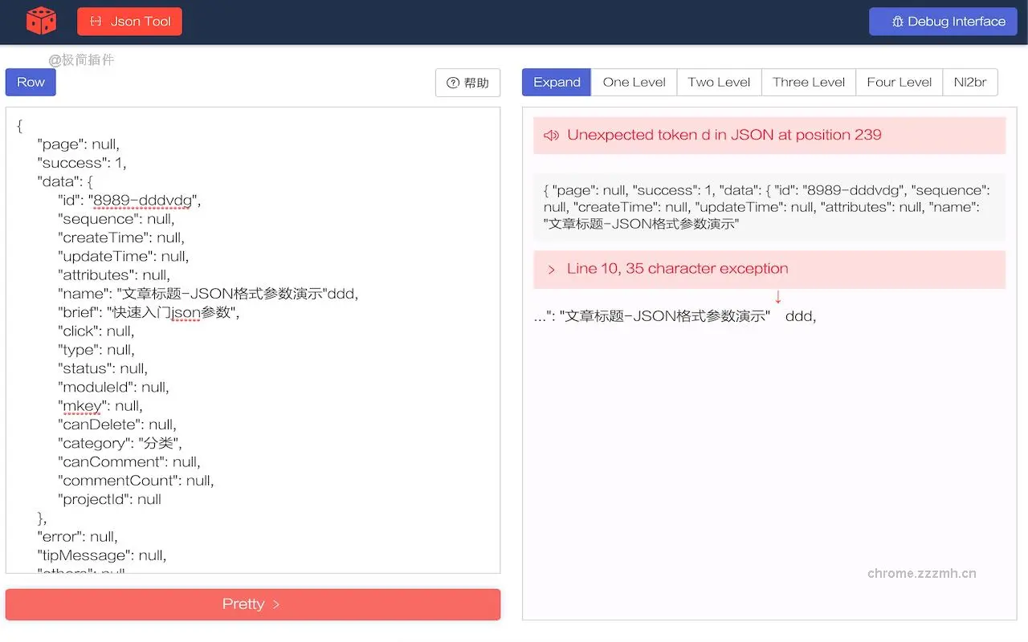Select the One Level tab

(x=633, y=82)
